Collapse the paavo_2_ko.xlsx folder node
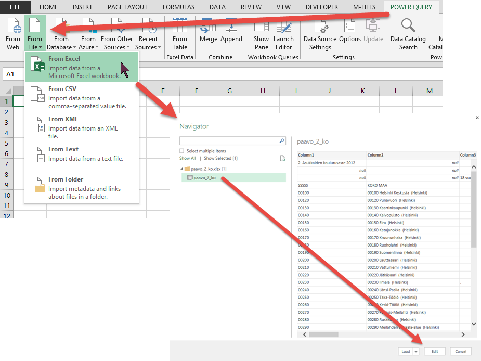This screenshot has height=361, width=481. 182,169
